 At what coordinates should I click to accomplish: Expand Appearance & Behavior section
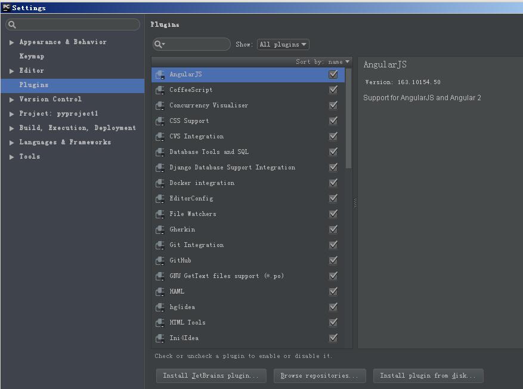pos(12,42)
